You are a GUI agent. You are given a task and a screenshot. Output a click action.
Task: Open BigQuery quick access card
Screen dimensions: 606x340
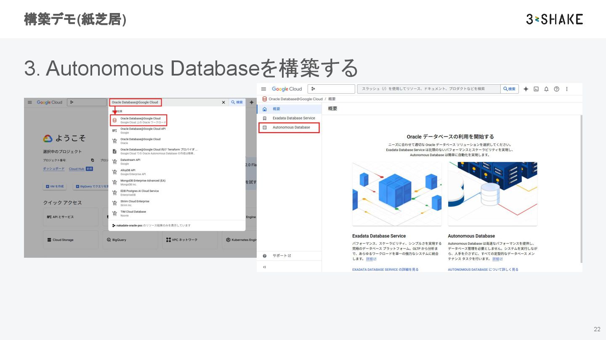point(130,240)
